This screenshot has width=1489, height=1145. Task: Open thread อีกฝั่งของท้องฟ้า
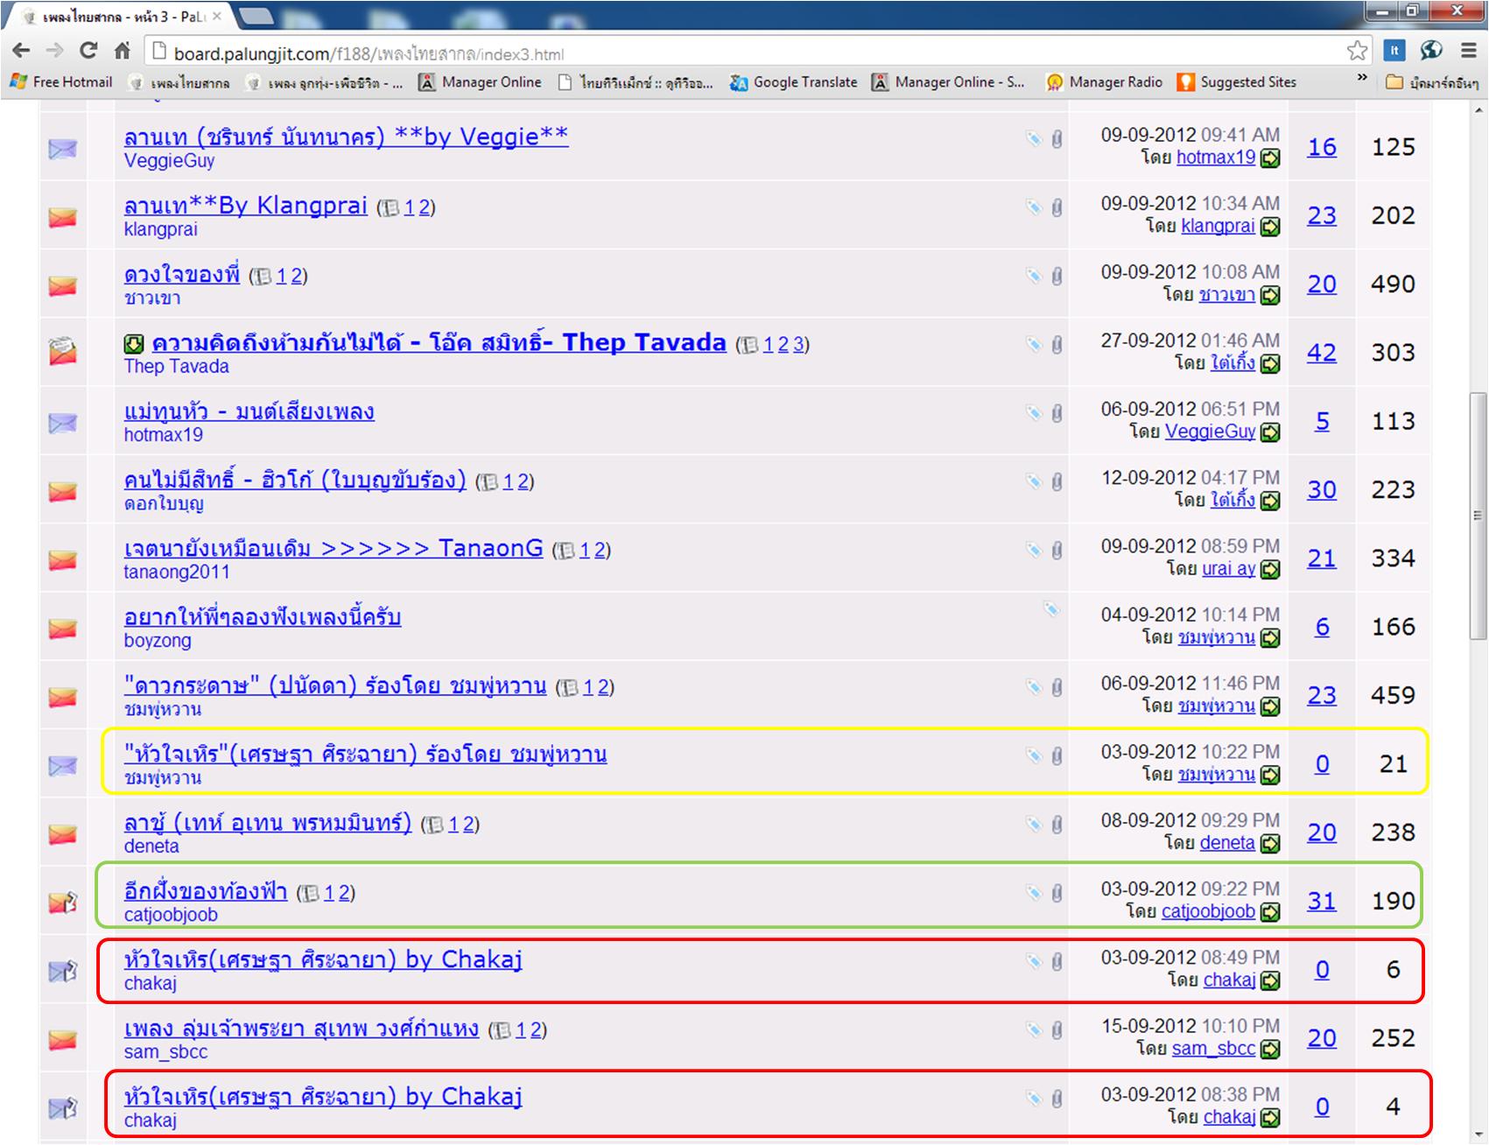click(x=206, y=891)
